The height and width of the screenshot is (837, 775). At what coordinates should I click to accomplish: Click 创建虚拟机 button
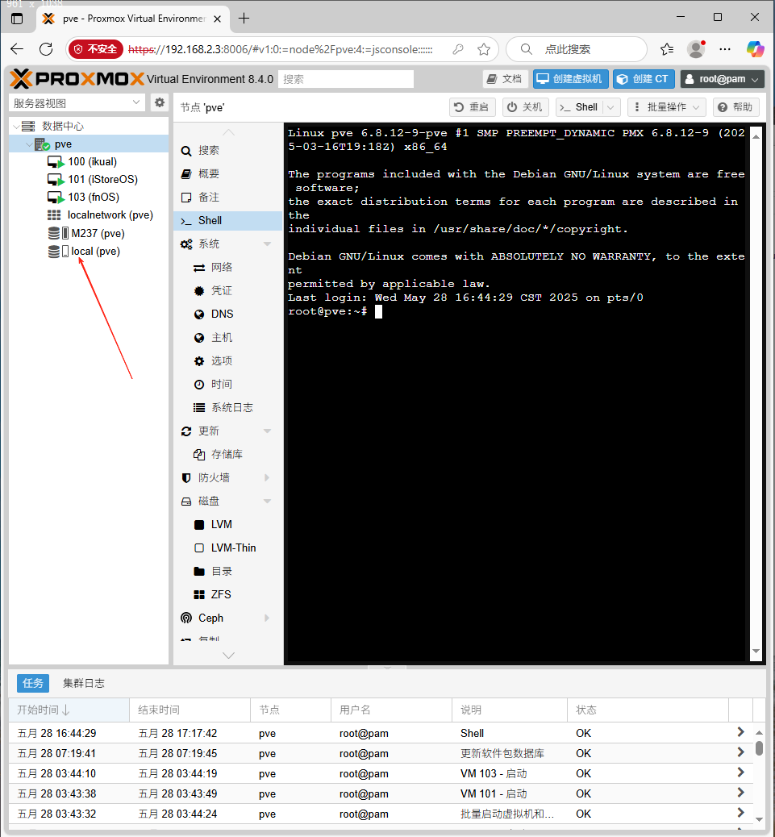(571, 79)
